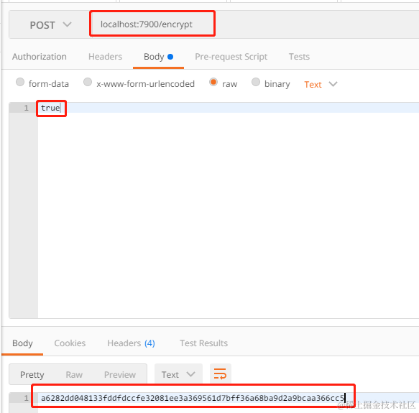Screen dimensions: 419x413
Task: Switch response view to Raw
Action: tap(74, 374)
